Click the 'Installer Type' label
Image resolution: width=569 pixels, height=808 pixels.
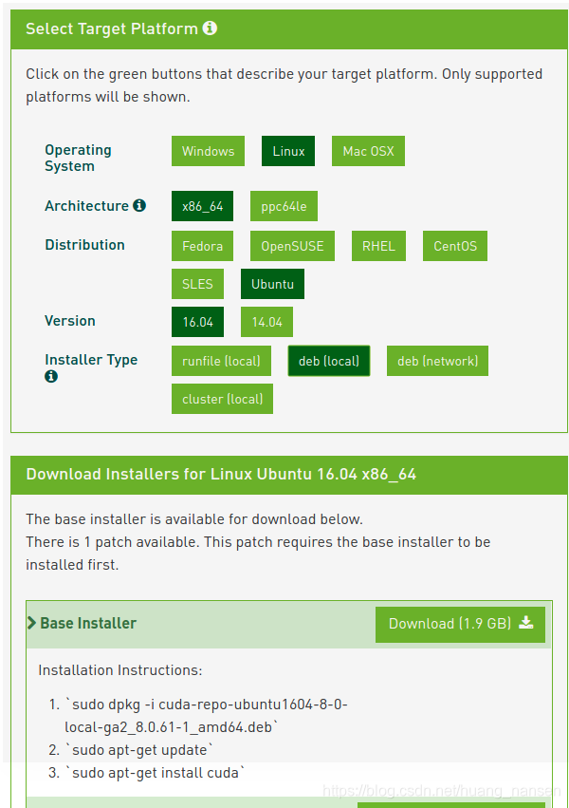[91, 360]
